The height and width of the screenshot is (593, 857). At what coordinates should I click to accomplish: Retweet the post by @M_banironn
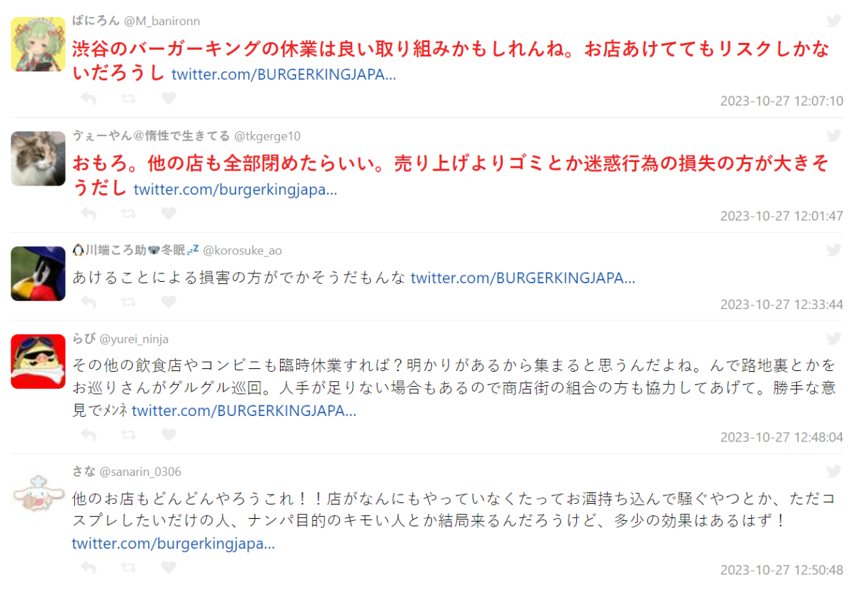pos(129,98)
